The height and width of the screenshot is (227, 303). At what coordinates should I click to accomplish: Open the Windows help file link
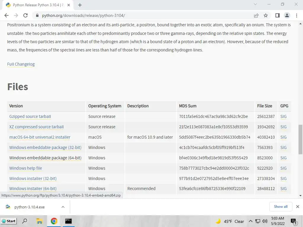25,168
